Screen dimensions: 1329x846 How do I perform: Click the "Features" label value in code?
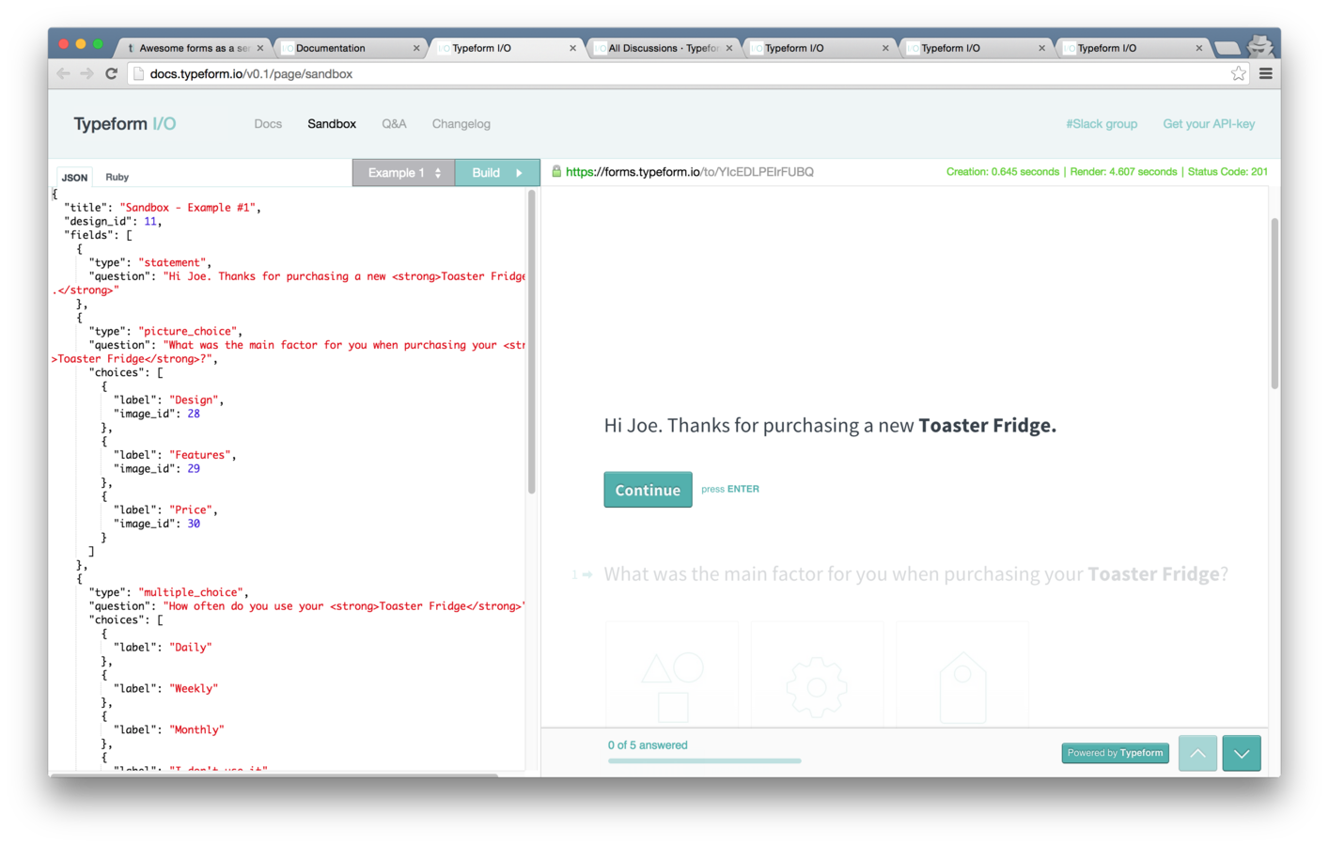(x=200, y=455)
